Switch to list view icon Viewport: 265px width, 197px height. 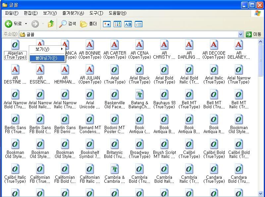pyautogui.click(x=117, y=24)
